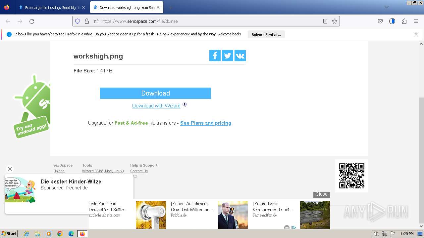Viewport: 424px width, 238px height.
Task: Launch Internet Explorer from taskbar
Action: click(x=26, y=234)
